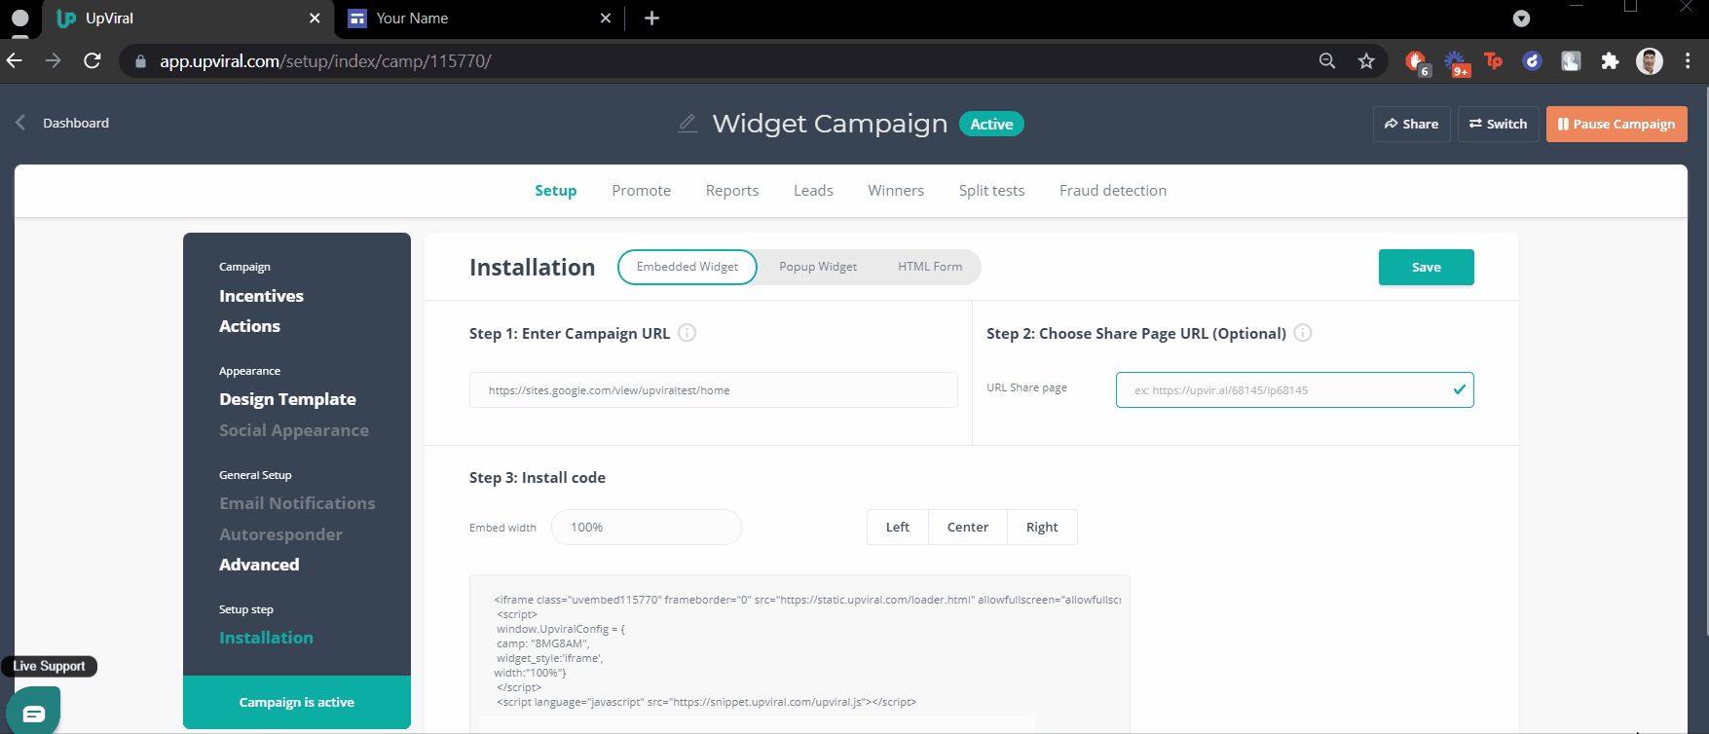Click the Switch campaign button
The width and height of the screenshot is (1709, 734).
tap(1498, 124)
